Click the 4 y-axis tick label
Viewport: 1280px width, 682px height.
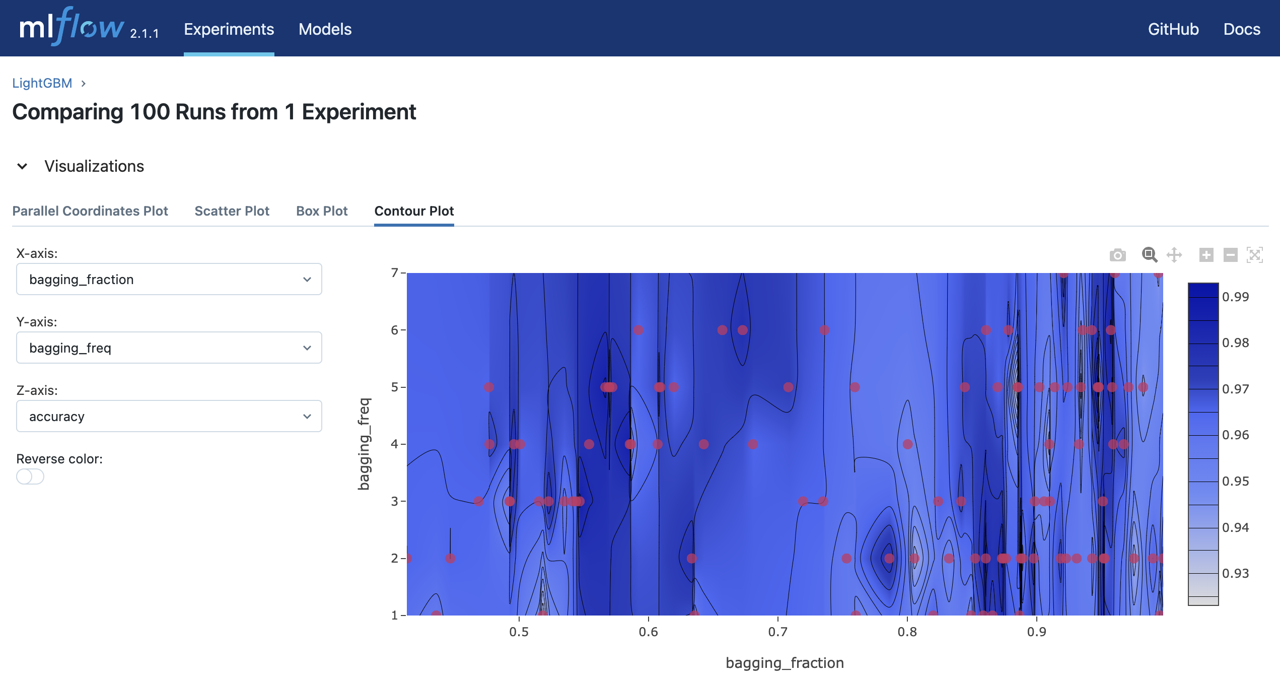395,444
